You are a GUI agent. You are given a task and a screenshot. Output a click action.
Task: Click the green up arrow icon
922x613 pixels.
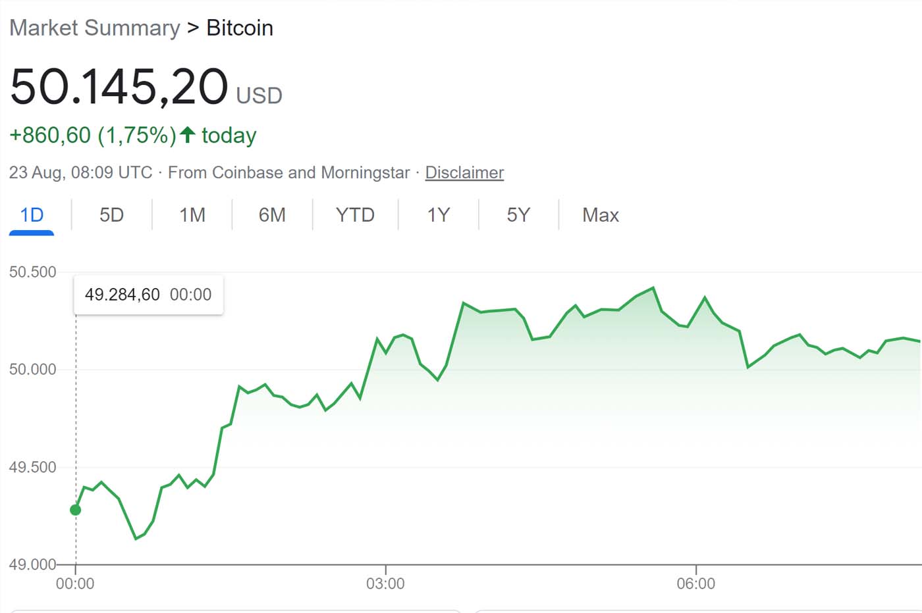click(188, 135)
